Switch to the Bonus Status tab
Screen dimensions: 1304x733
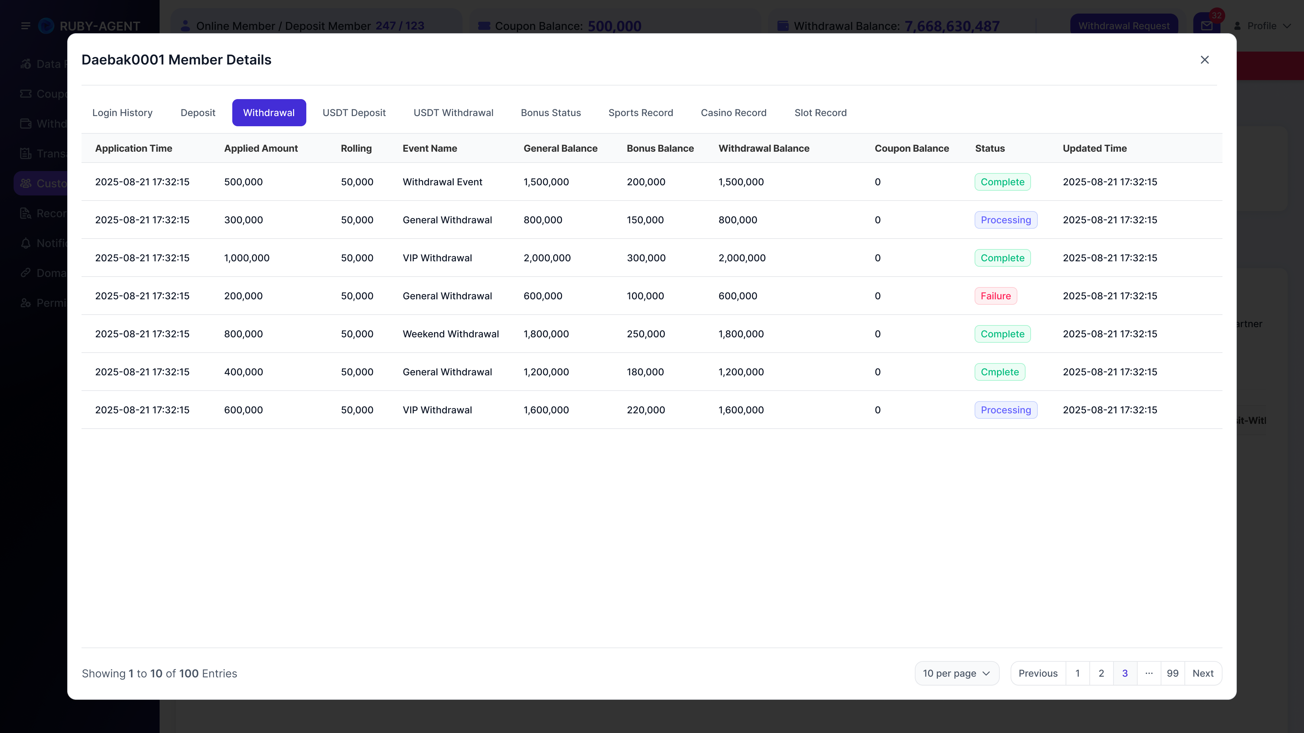click(x=551, y=112)
